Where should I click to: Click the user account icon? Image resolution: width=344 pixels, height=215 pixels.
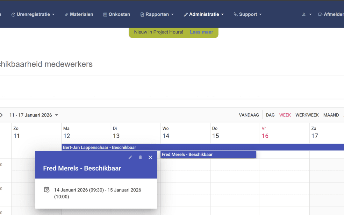tap(304, 14)
